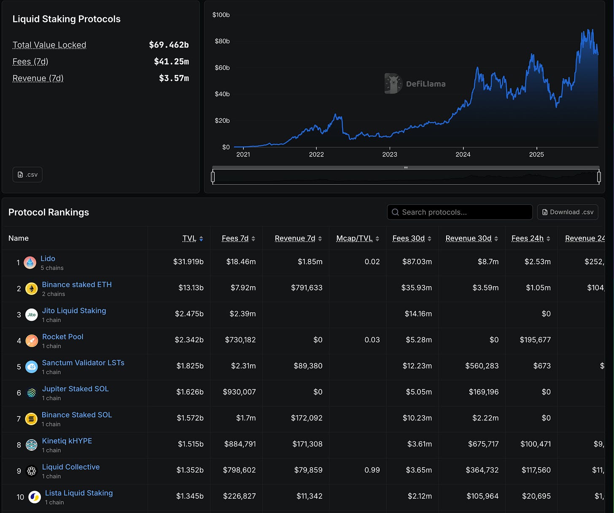Click the $730,182 fees cell for Rocket Pool

coord(240,340)
